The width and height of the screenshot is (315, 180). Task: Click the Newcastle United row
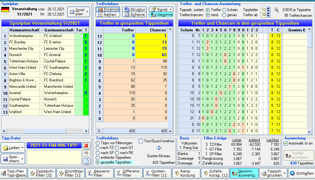tap(45, 87)
